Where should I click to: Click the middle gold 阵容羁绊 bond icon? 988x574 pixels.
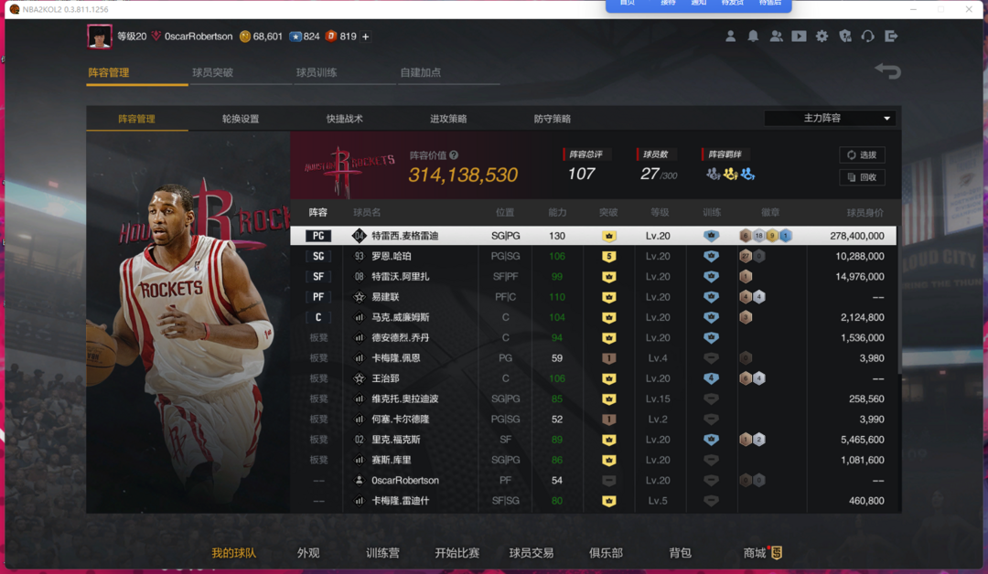(x=730, y=174)
